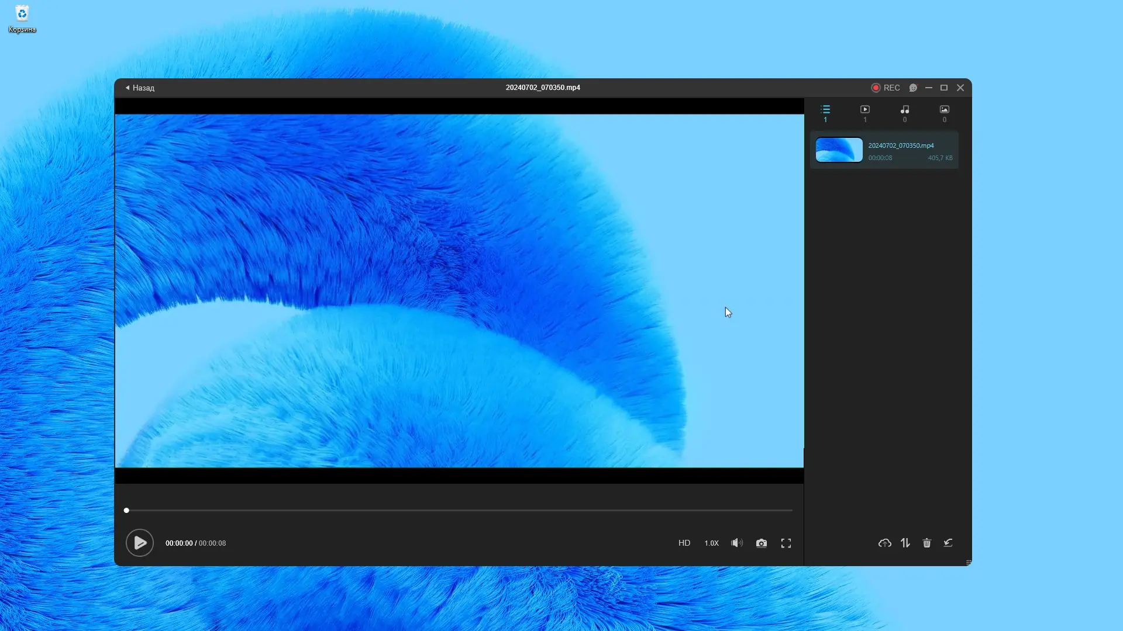Switch to the all files list tab
This screenshot has width=1123, height=631.
point(825,113)
